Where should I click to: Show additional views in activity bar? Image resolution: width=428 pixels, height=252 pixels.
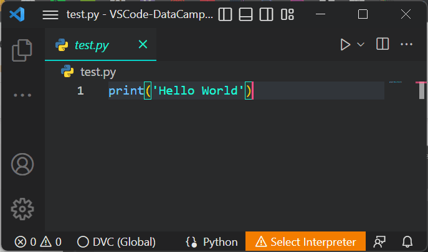[x=22, y=95]
